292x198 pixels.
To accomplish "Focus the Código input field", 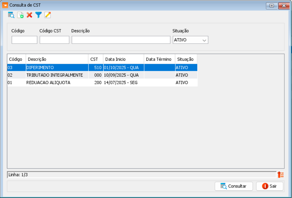I will (24, 40).
